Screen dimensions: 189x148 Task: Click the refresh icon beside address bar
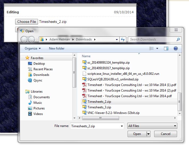(x=123, y=39)
